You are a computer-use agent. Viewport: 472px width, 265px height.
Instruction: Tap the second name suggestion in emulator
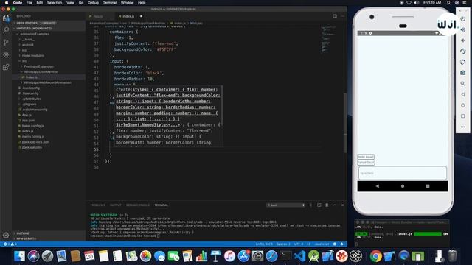tap(366, 163)
